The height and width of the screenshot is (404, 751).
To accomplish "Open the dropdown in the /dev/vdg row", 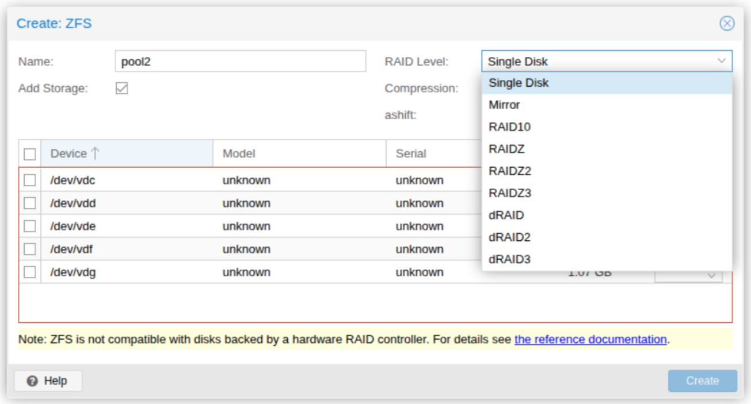I will 712,275.
